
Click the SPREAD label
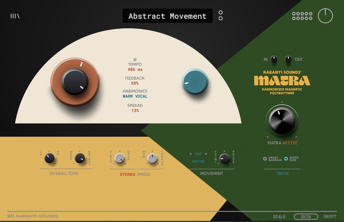pos(135,105)
